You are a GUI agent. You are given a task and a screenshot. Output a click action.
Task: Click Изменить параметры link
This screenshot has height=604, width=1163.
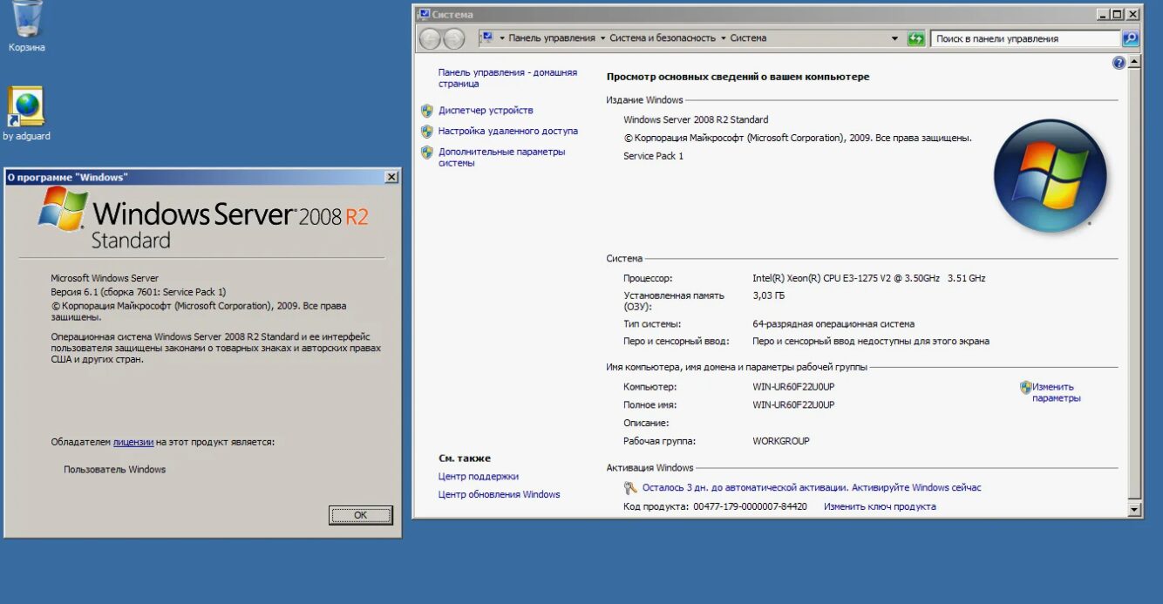click(1056, 393)
